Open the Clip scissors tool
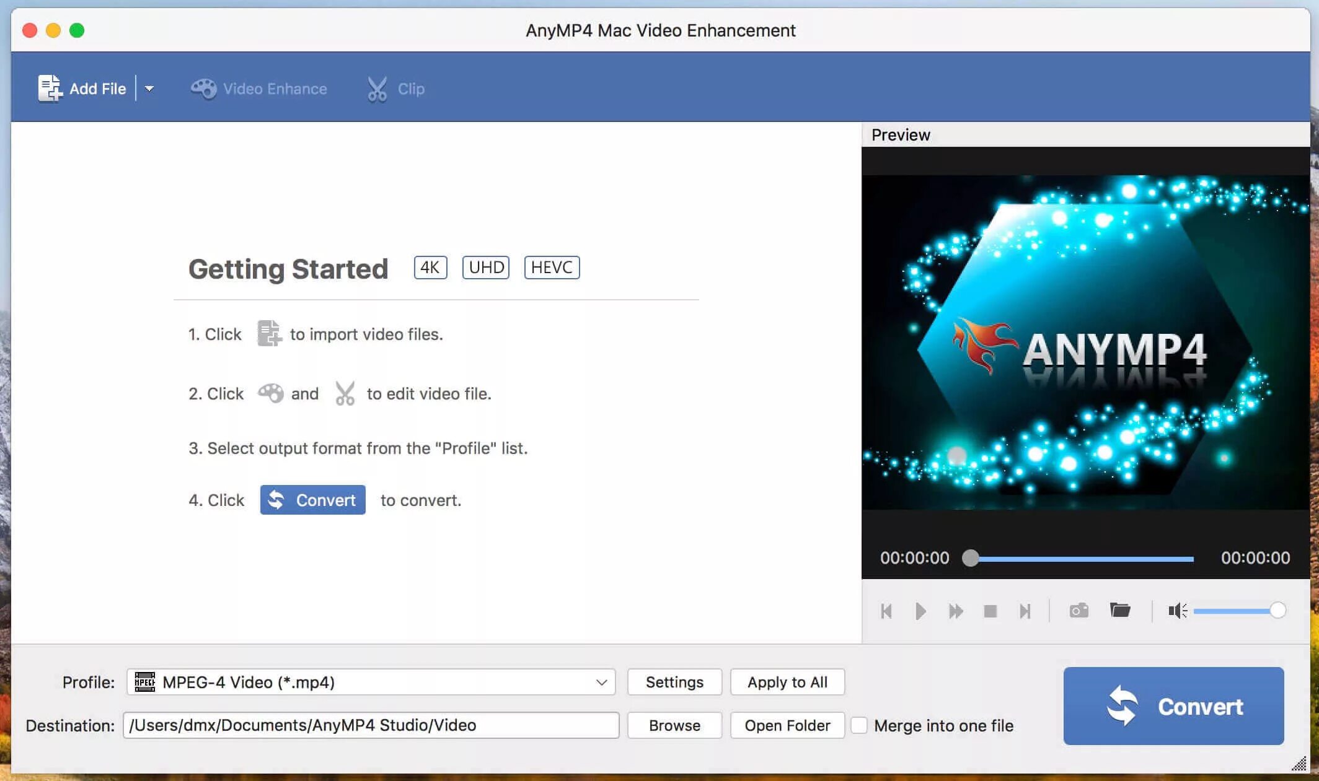The image size is (1319, 781). pos(395,89)
